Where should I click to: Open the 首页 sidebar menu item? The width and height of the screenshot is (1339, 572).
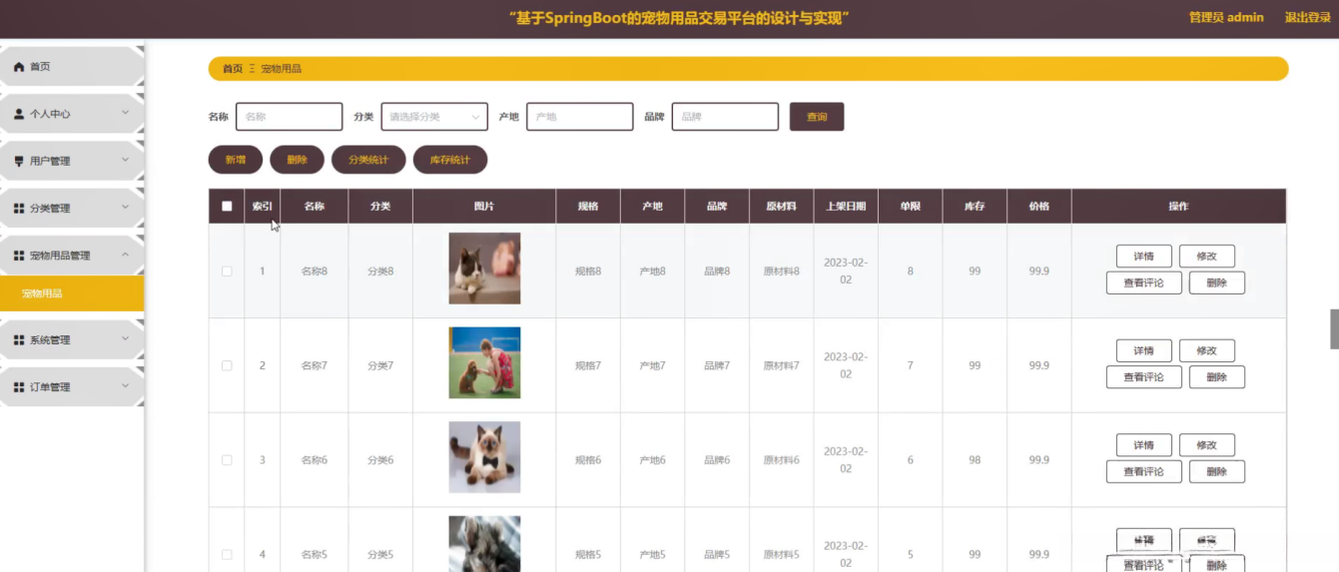click(72, 67)
